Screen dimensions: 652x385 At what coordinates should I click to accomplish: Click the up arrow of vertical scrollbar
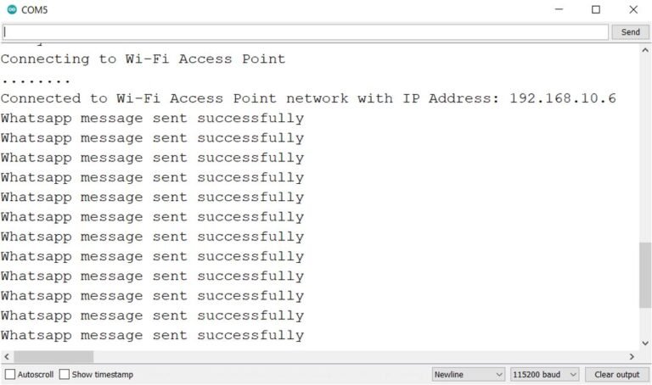coord(645,50)
